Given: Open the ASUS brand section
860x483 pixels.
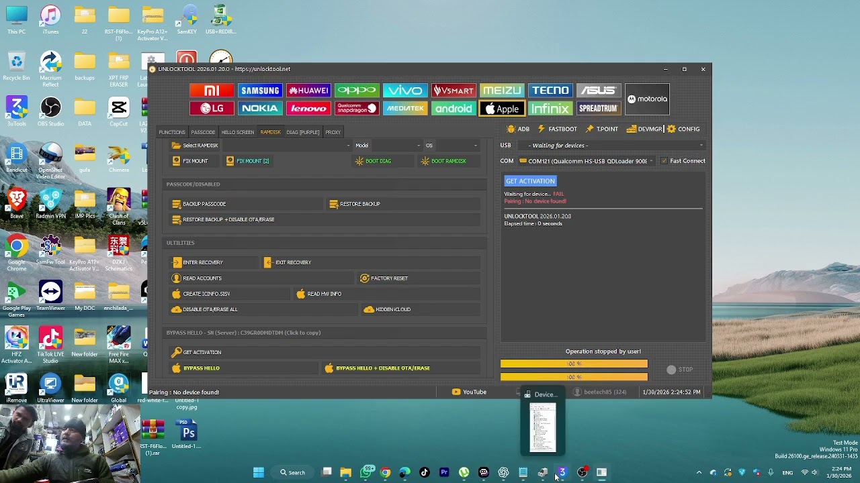Looking at the screenshot, I should [599, 91].
